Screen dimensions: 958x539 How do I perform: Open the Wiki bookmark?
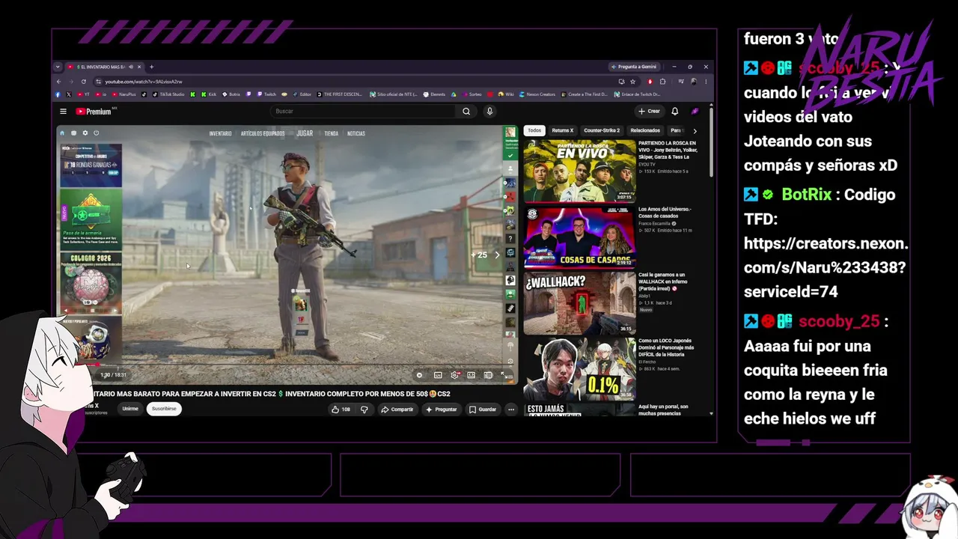click(x=506, y=94)
